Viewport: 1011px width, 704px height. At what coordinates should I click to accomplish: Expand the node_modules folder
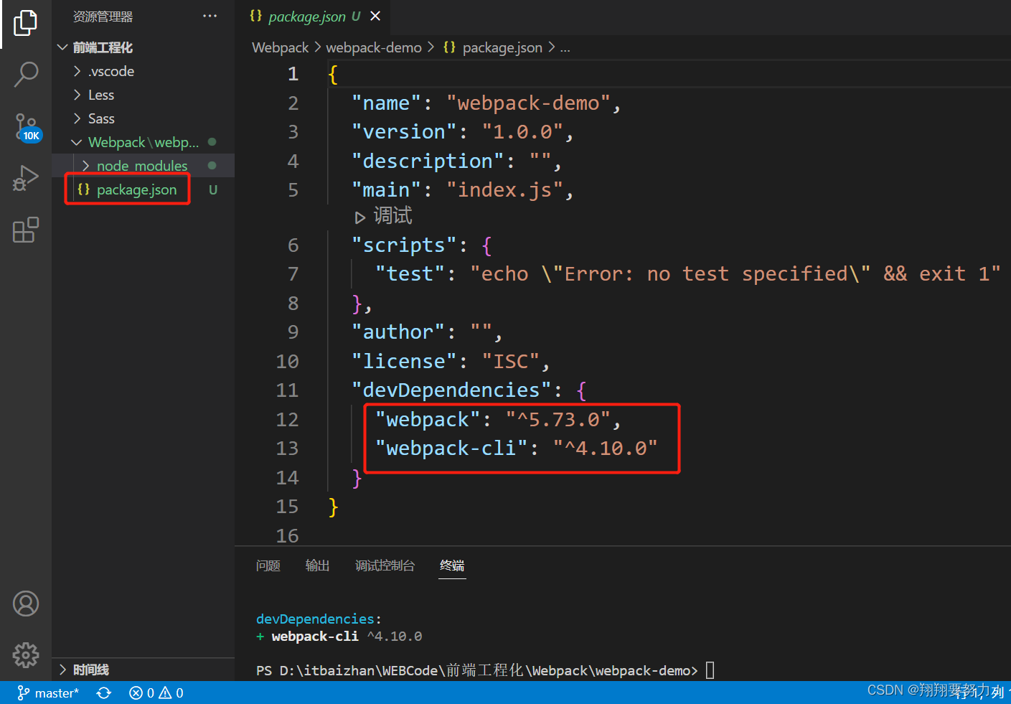[x=86, y=166]
